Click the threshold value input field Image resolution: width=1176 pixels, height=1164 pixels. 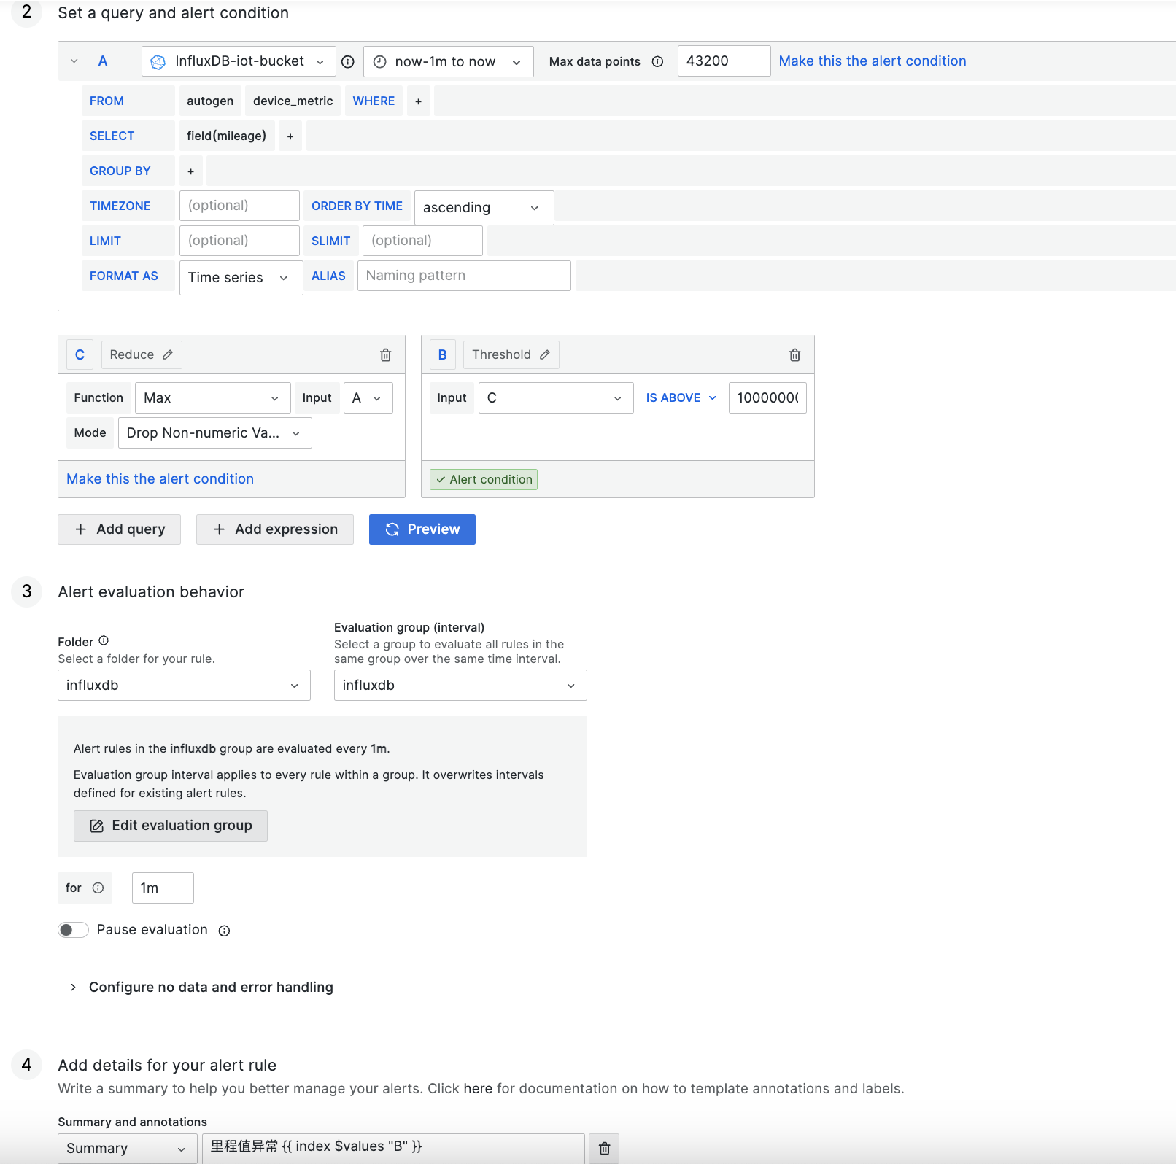coord(767,398)
